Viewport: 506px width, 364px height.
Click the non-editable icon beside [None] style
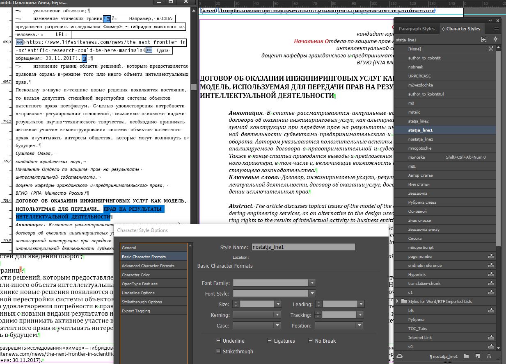click(x=491, y=49)
